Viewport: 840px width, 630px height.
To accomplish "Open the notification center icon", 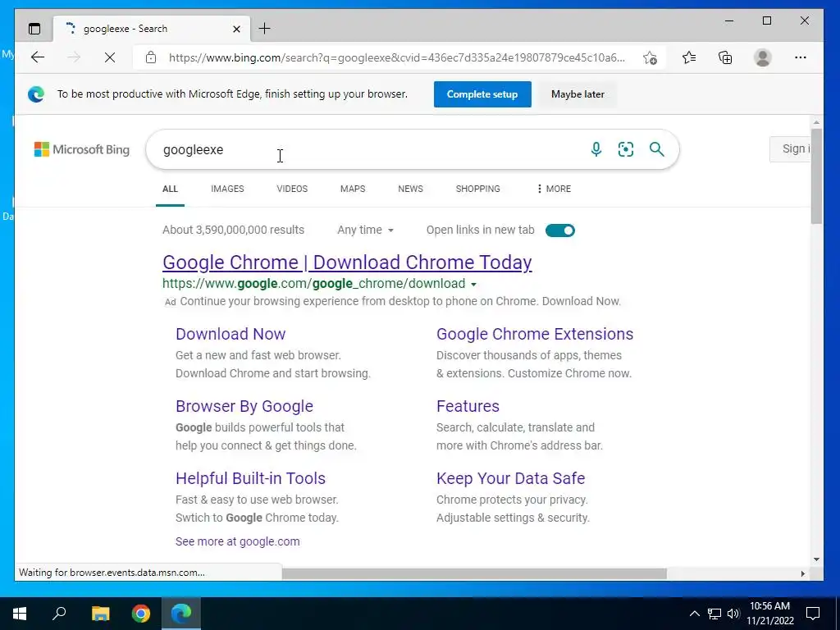I will [813, 614].
